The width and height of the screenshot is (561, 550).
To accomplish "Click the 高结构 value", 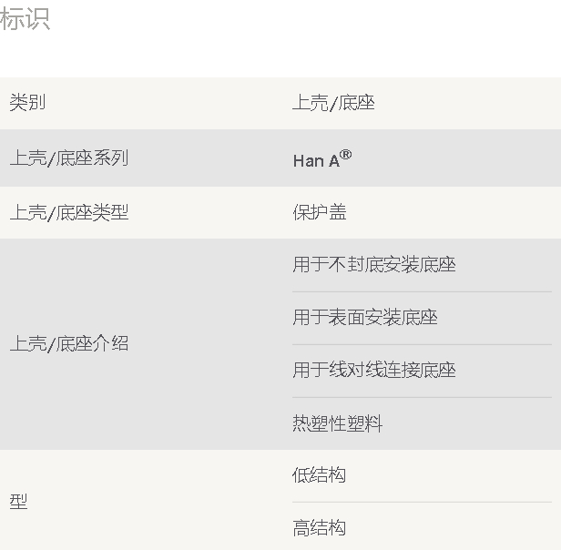I will (319, 528).
